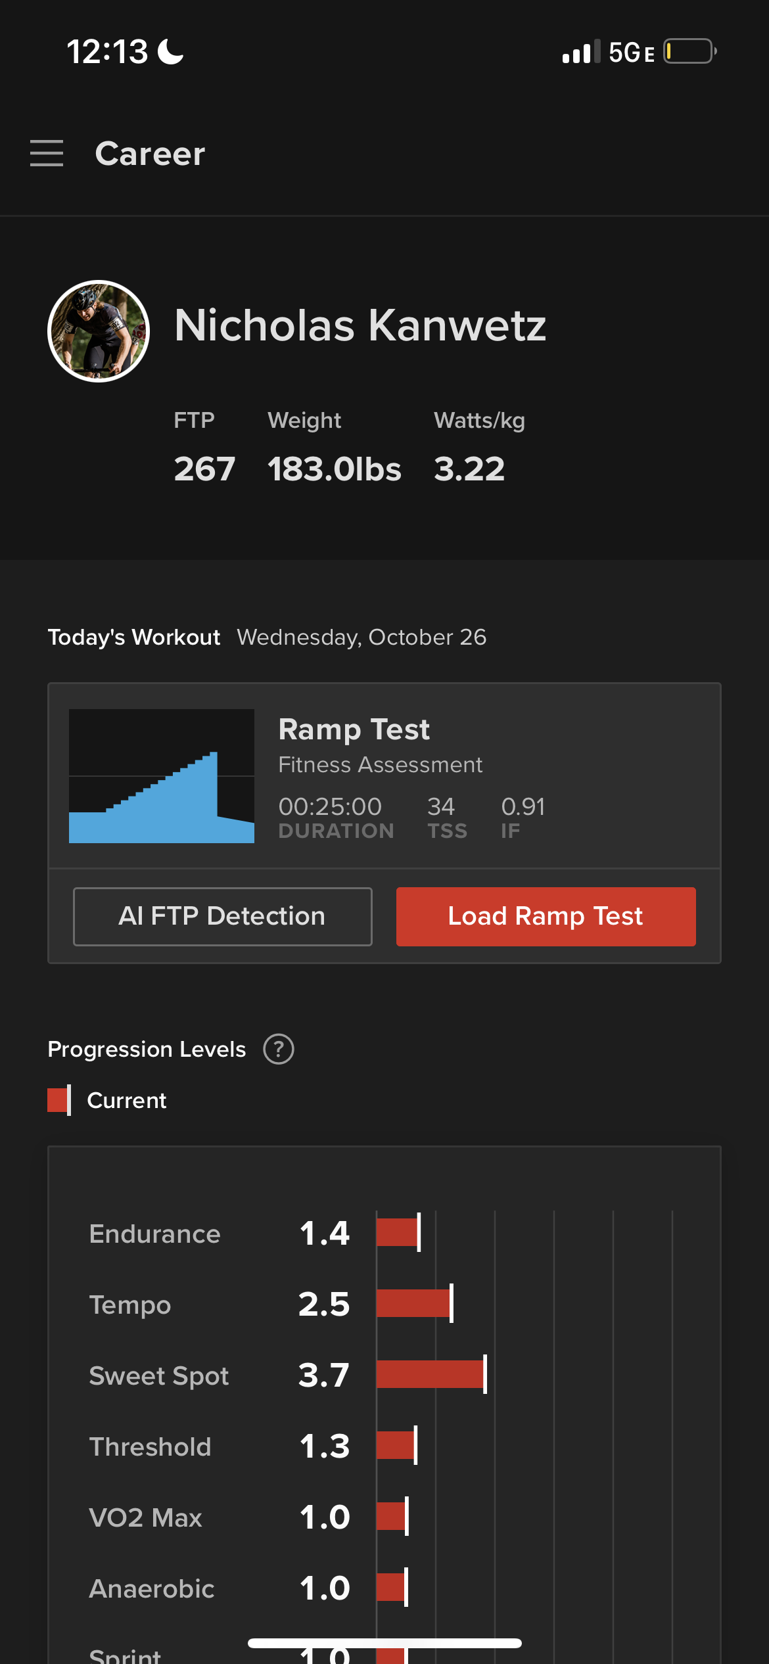This screenshot has height=1664, width=769.
Task: Select the FTP value 267
Action: coord(204,469)
